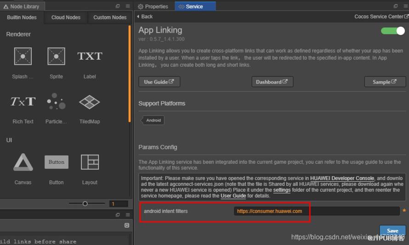Screen dimensions: 409x245
Task: Open the Use Guide button
Action: point(159,82)
